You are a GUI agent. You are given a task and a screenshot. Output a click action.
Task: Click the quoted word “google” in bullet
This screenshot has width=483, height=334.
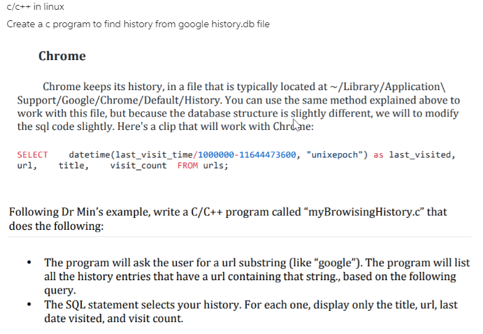337,263
